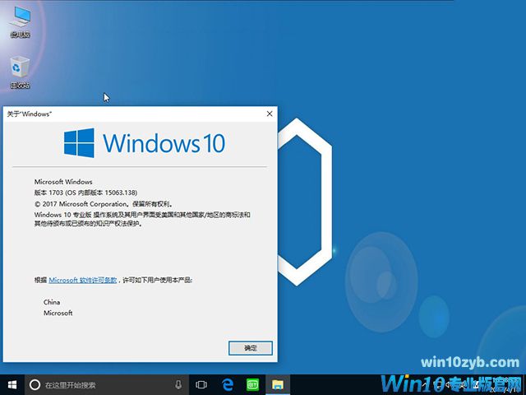526x395 pixels.
Task: Click the Cortana circle icon
Action: (x=35, y=384)
